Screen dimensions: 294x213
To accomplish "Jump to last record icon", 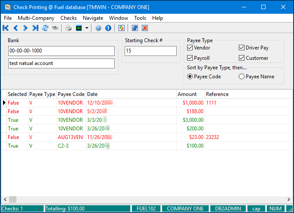I will pyautogui.click(x=35, y=28).
